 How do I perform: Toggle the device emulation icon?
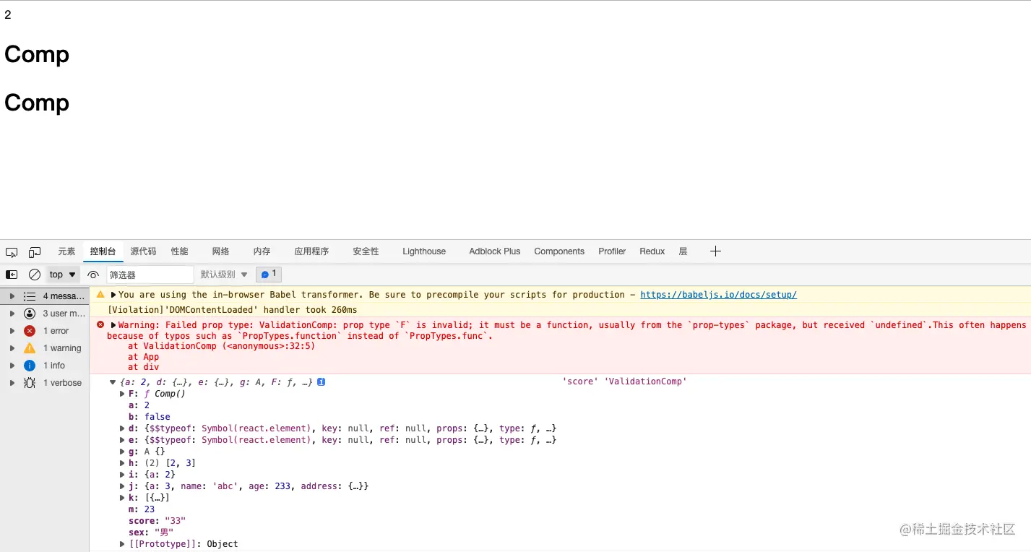(35, 252)
